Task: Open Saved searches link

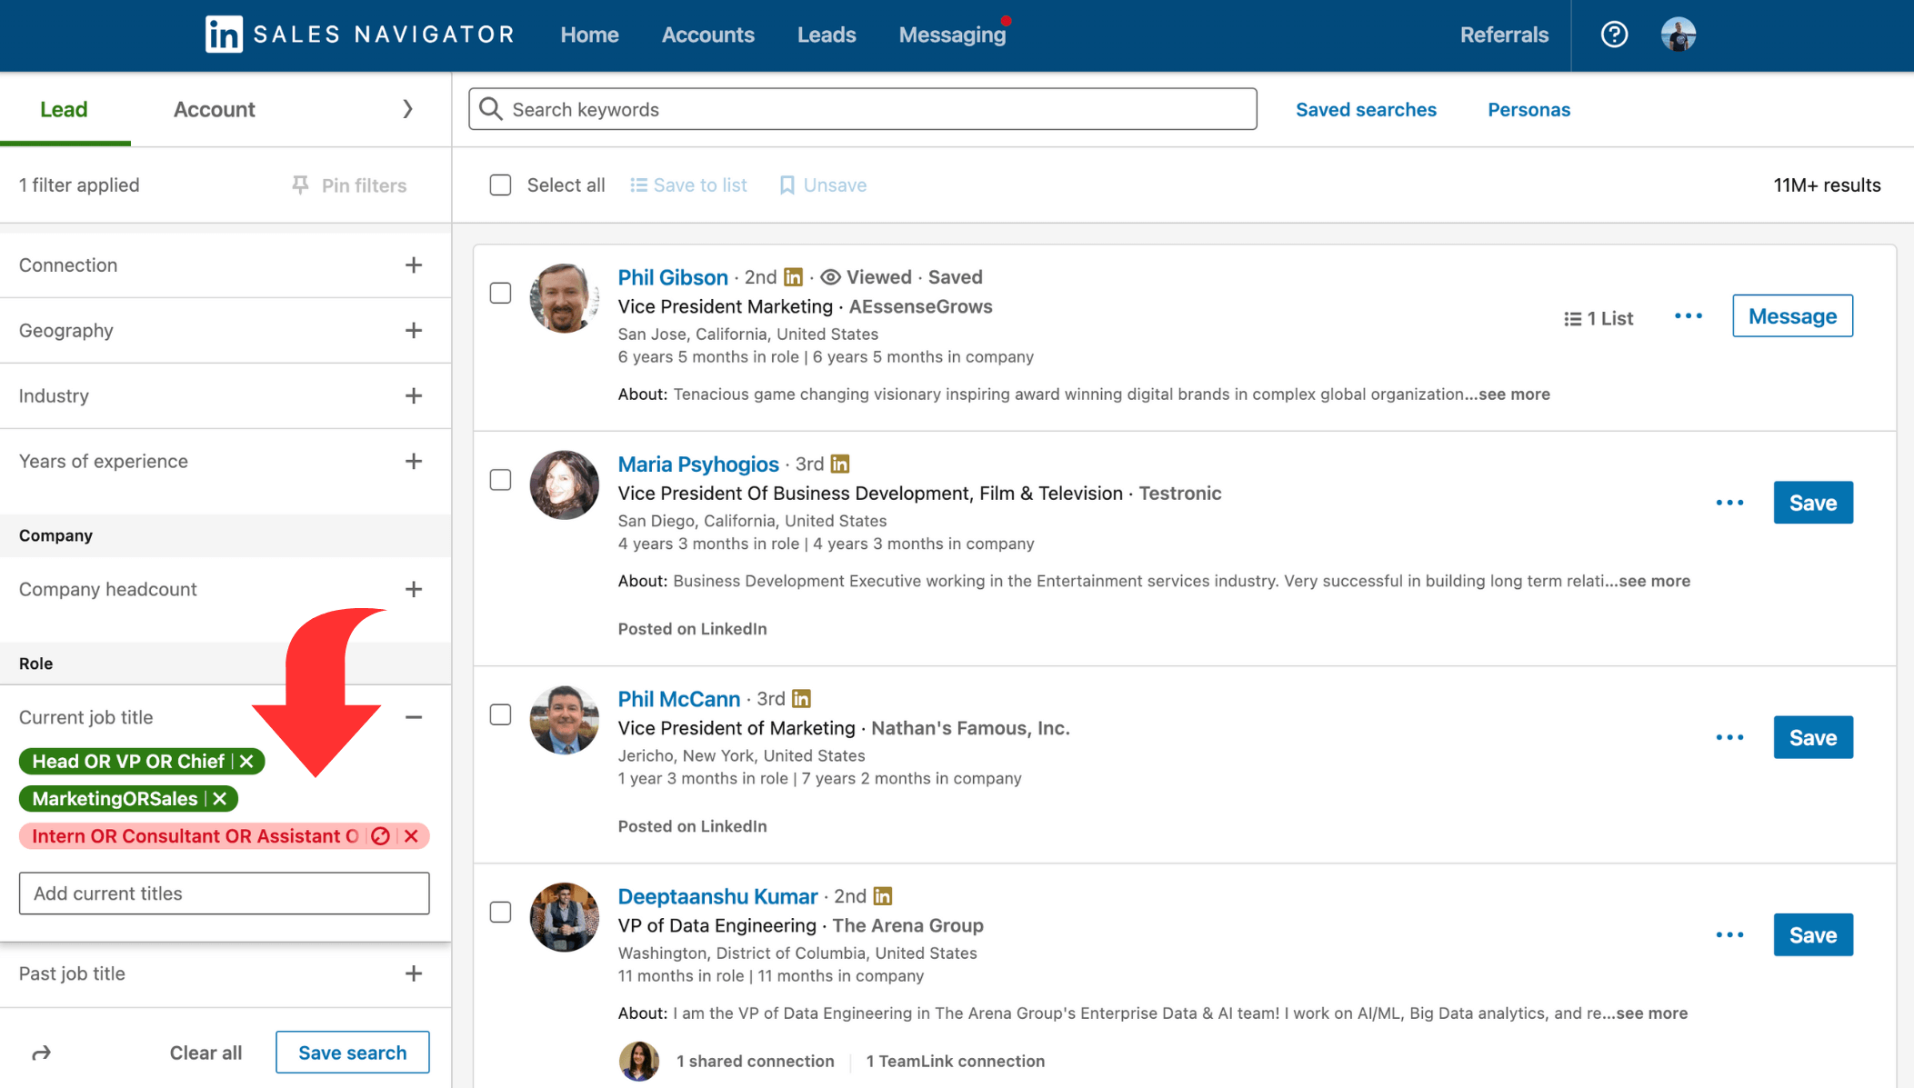Action: pyautogui.click(x=1366, y=109)
